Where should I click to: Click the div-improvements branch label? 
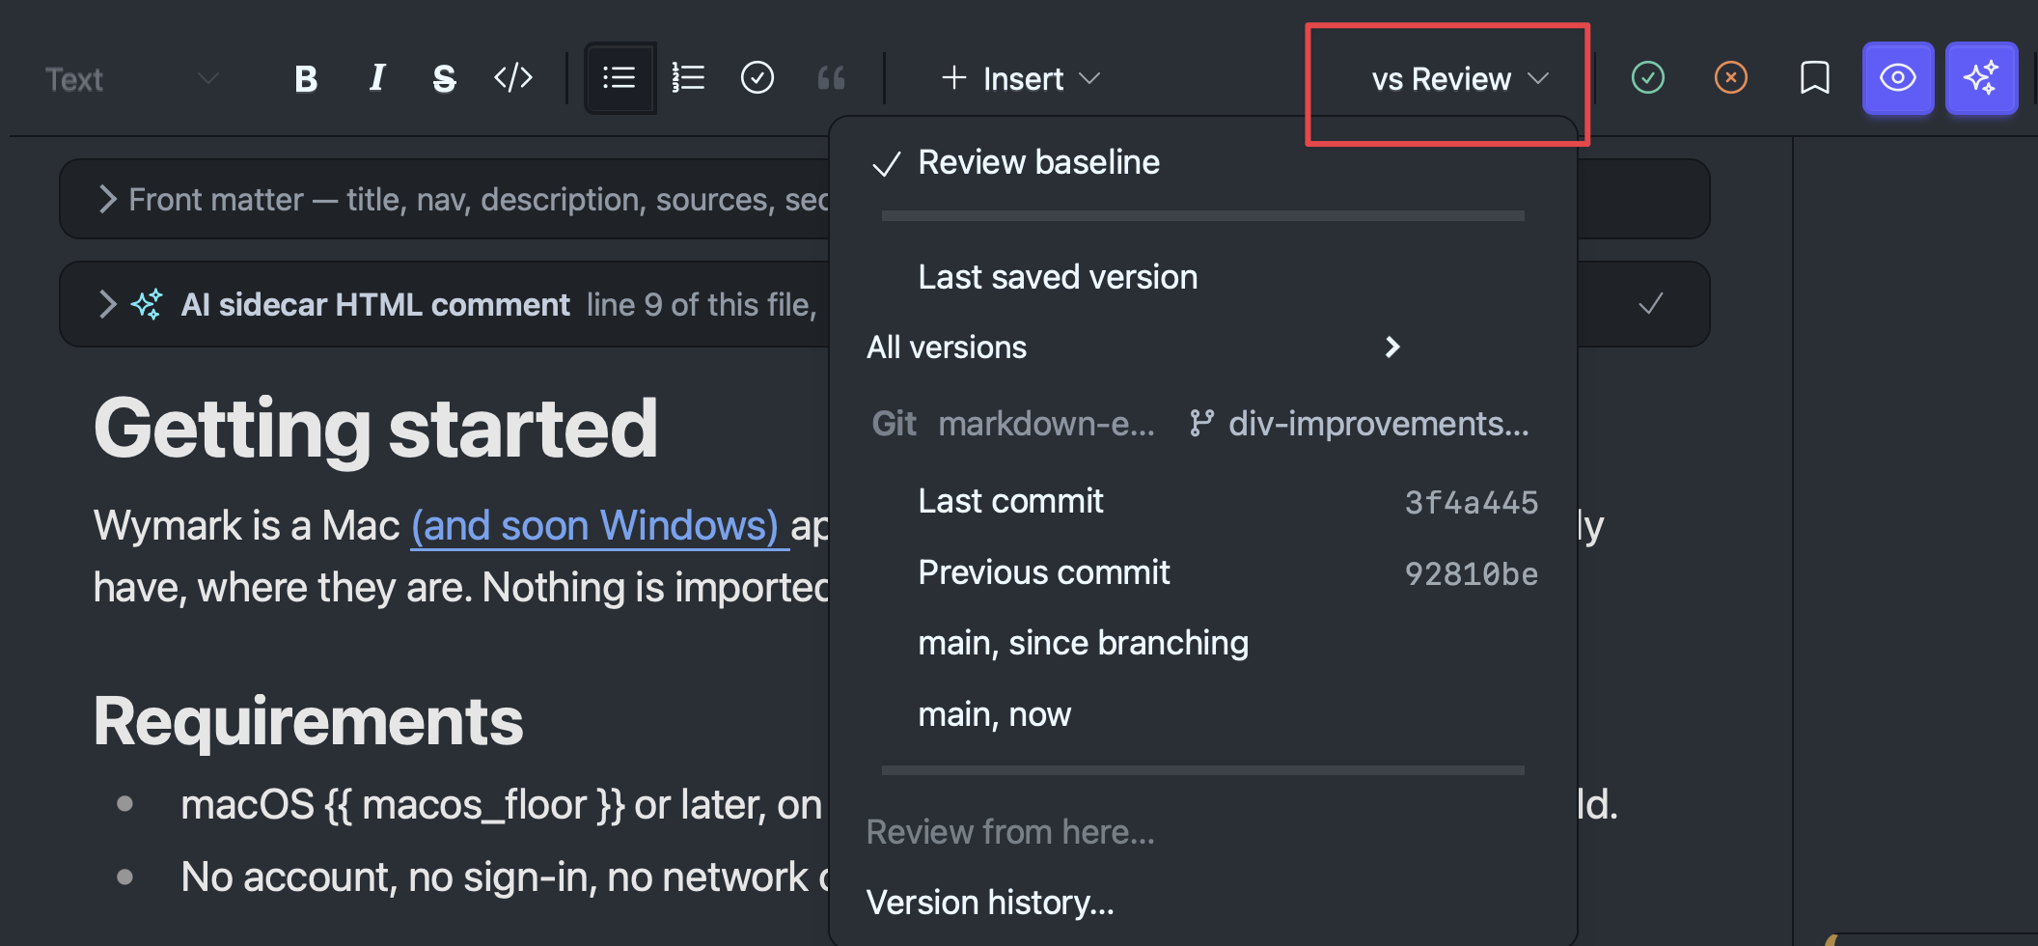1379,424
